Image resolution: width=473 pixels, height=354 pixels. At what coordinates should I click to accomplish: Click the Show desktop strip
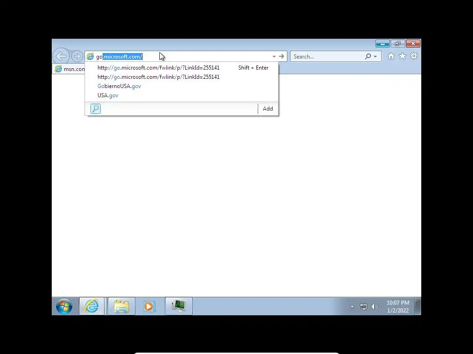(x=418, y=306)
